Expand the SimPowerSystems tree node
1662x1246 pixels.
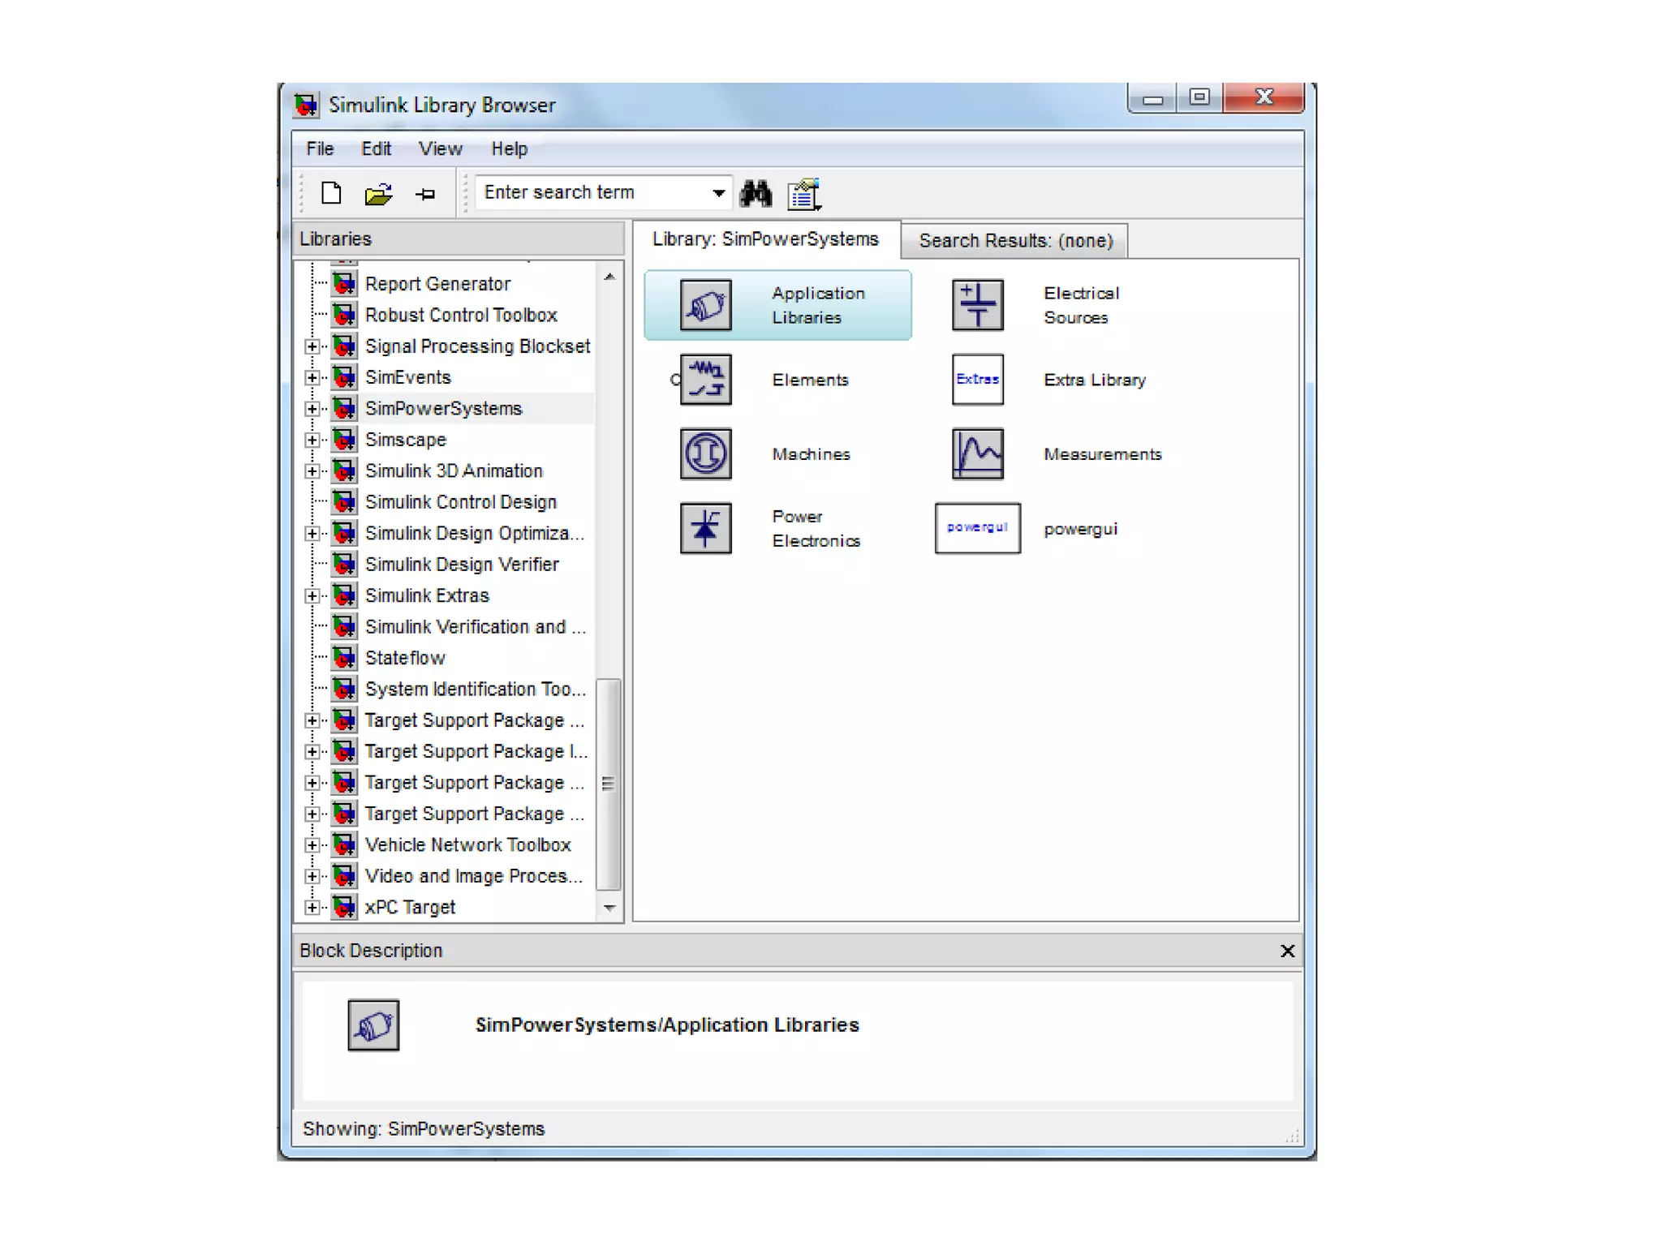[x=312, y=409]
